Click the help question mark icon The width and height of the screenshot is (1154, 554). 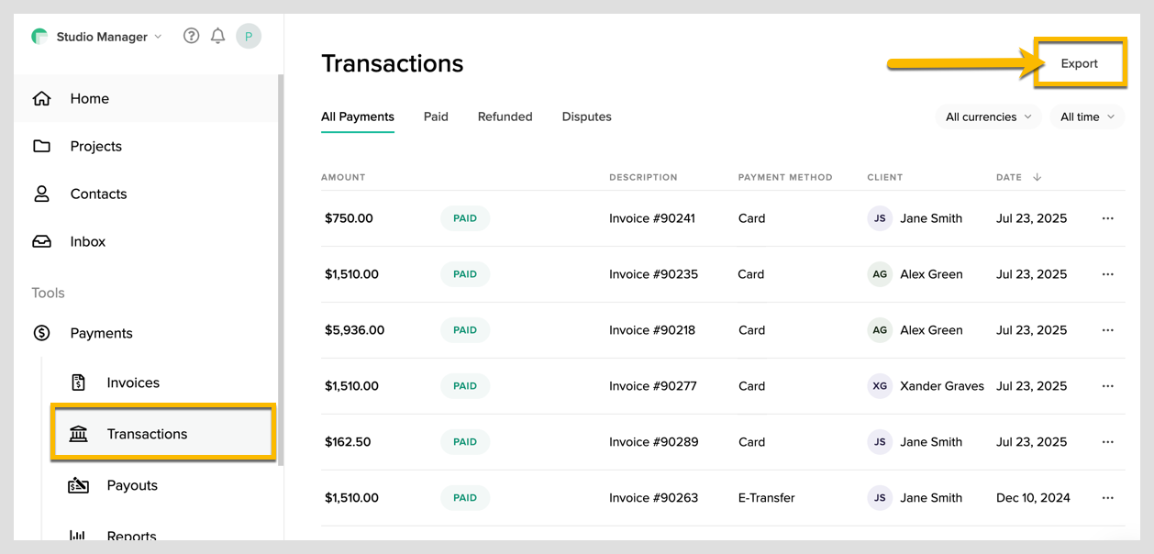(191, 36)
